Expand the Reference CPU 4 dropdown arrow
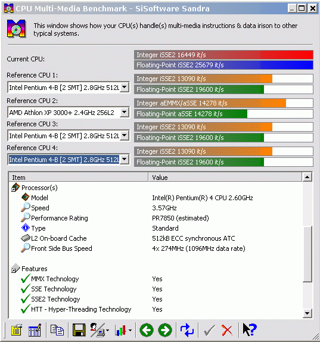 click(125, 160)
